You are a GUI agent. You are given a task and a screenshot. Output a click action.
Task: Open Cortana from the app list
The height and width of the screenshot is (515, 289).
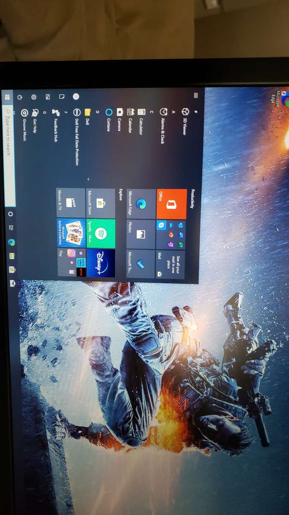[109, 121]
